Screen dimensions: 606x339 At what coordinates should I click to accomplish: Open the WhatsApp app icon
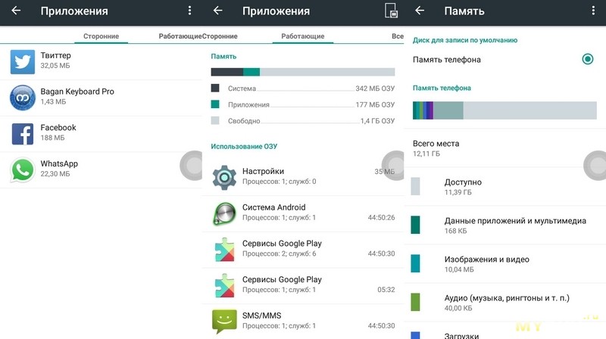pyautogui.click(x=23, y=170)
